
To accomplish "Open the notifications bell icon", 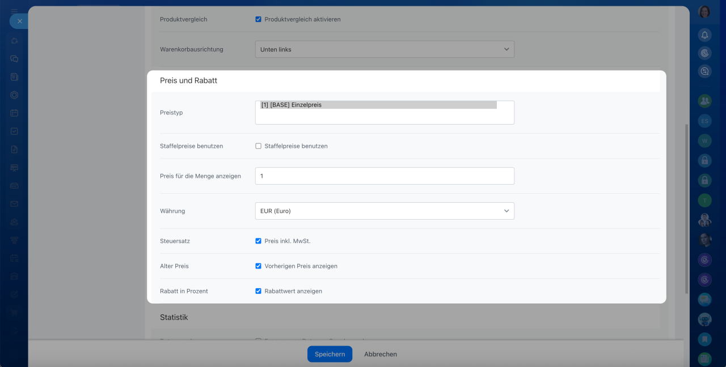I will coord(704,35).
